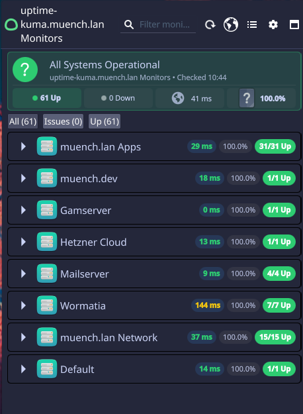Open the globe icon in the header
Screen dimensions: 303x414
point(231,25)
